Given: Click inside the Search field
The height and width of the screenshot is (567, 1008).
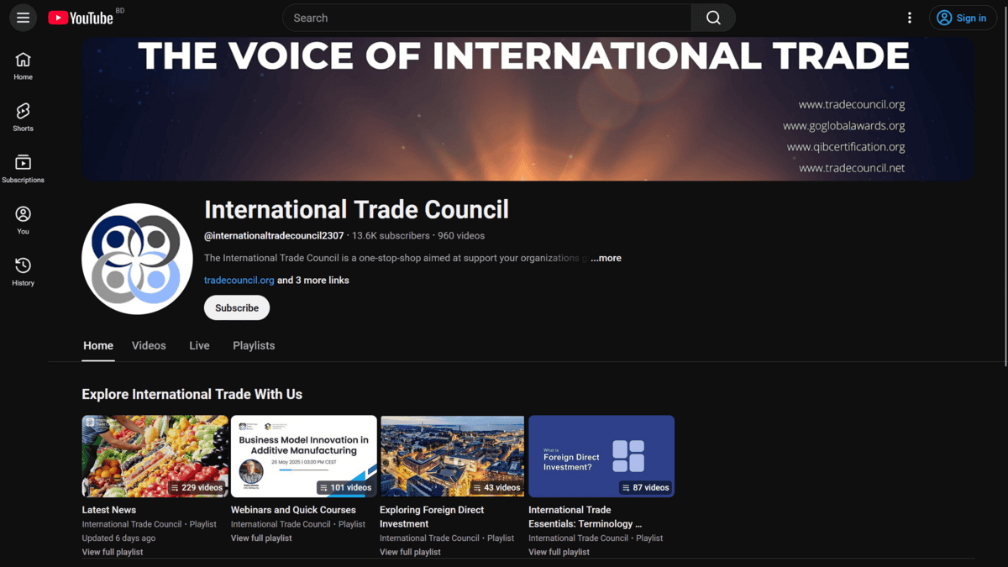Looking at the screenshot, I should (x=487, y=18).
